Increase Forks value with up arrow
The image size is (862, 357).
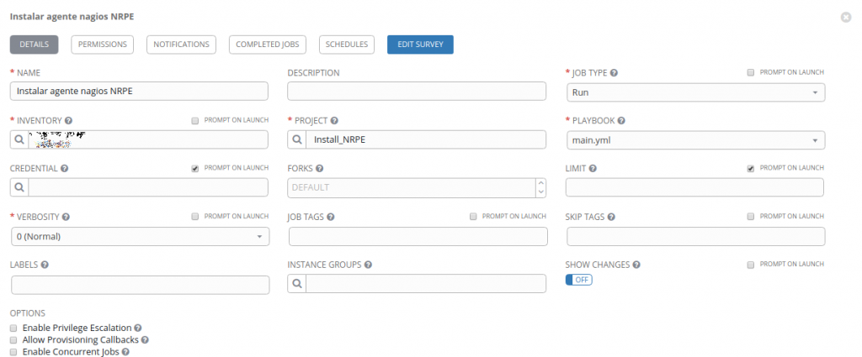(x=541, y=183)
